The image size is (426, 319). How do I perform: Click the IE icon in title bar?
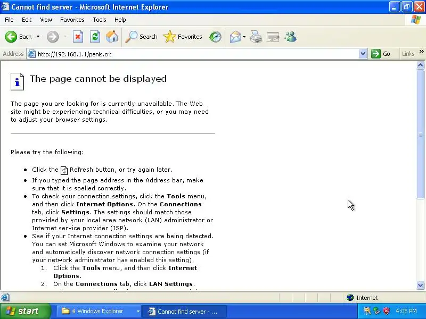(5, 6)
